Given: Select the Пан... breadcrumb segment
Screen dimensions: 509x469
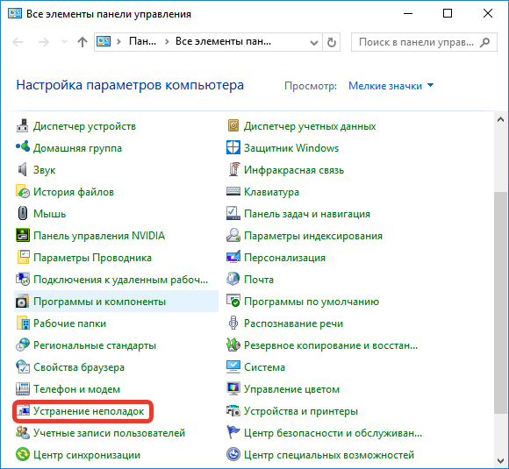Looking at the screenshot, I should tap(142, 41).
